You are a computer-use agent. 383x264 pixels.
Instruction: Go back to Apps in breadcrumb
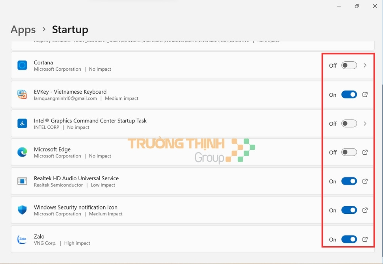(23, 30)
